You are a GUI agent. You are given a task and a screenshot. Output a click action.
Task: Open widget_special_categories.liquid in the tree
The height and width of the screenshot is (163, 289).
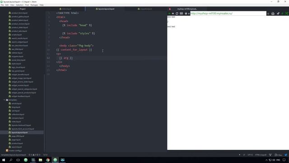tap(24, 89)
